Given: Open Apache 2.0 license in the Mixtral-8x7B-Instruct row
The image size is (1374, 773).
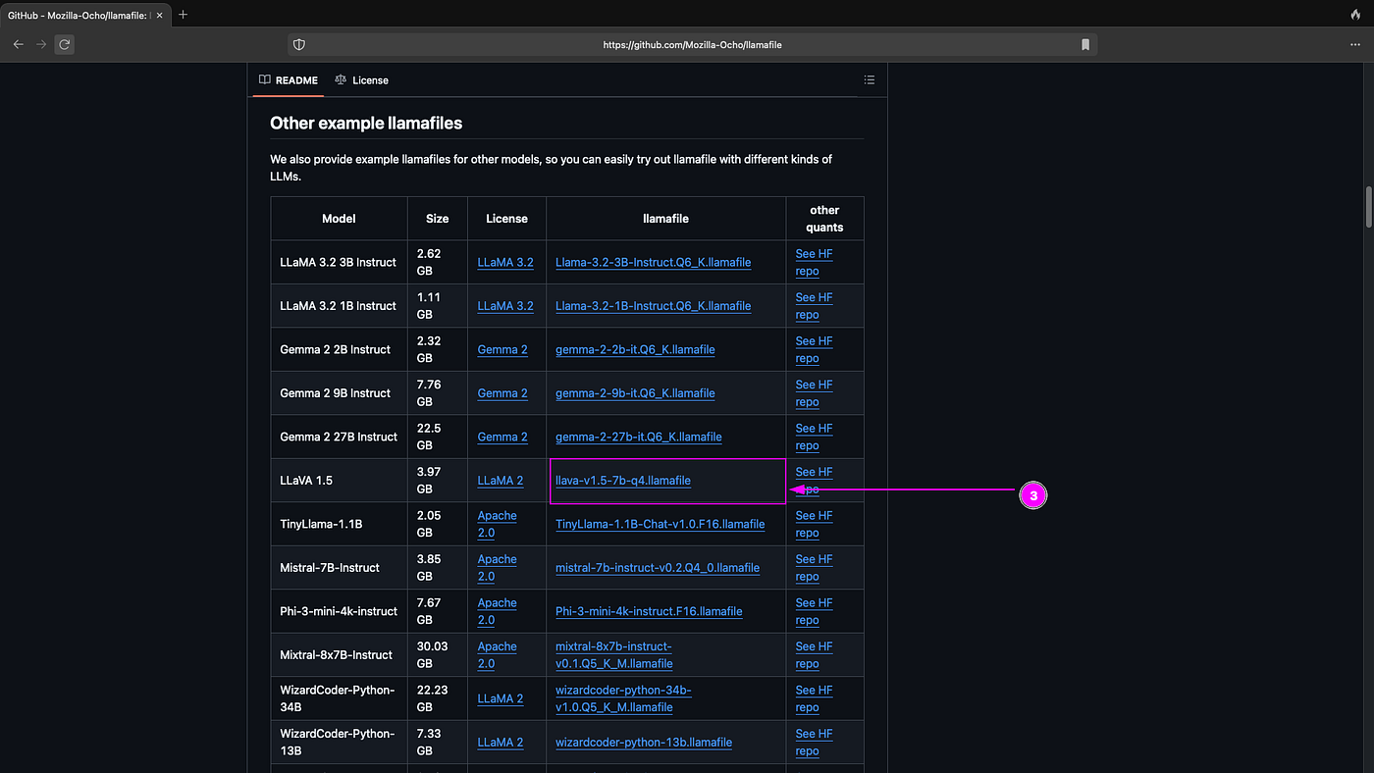Looking at the screenshot, I should 498,655.
